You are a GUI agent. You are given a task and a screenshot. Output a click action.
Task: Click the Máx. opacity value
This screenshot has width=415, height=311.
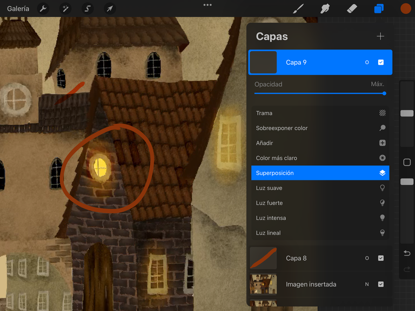coord(377,84)
